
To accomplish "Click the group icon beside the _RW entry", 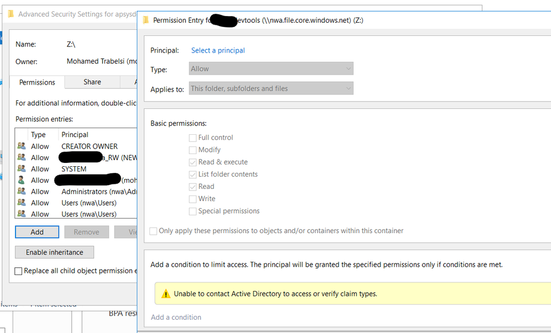I will pyautogui.click(x=22, y=157).
